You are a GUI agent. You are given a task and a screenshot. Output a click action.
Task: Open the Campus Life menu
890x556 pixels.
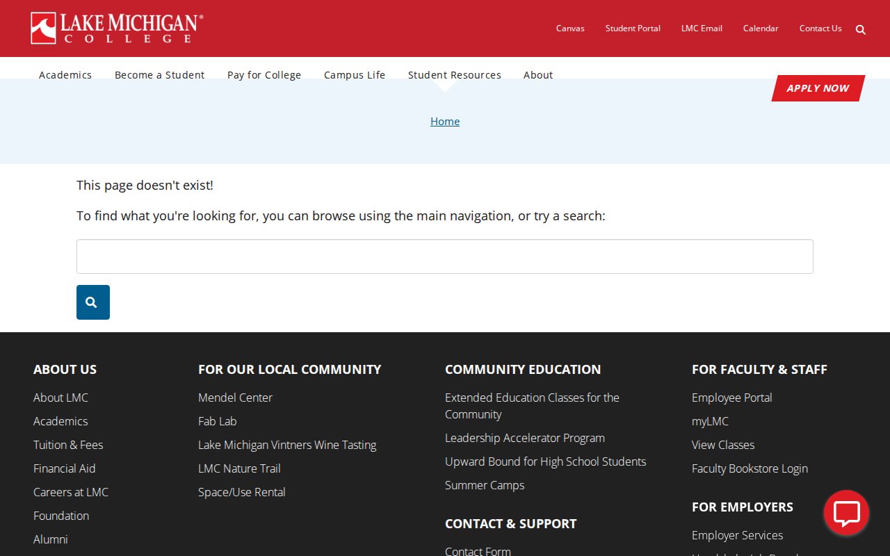pos(355,75)
